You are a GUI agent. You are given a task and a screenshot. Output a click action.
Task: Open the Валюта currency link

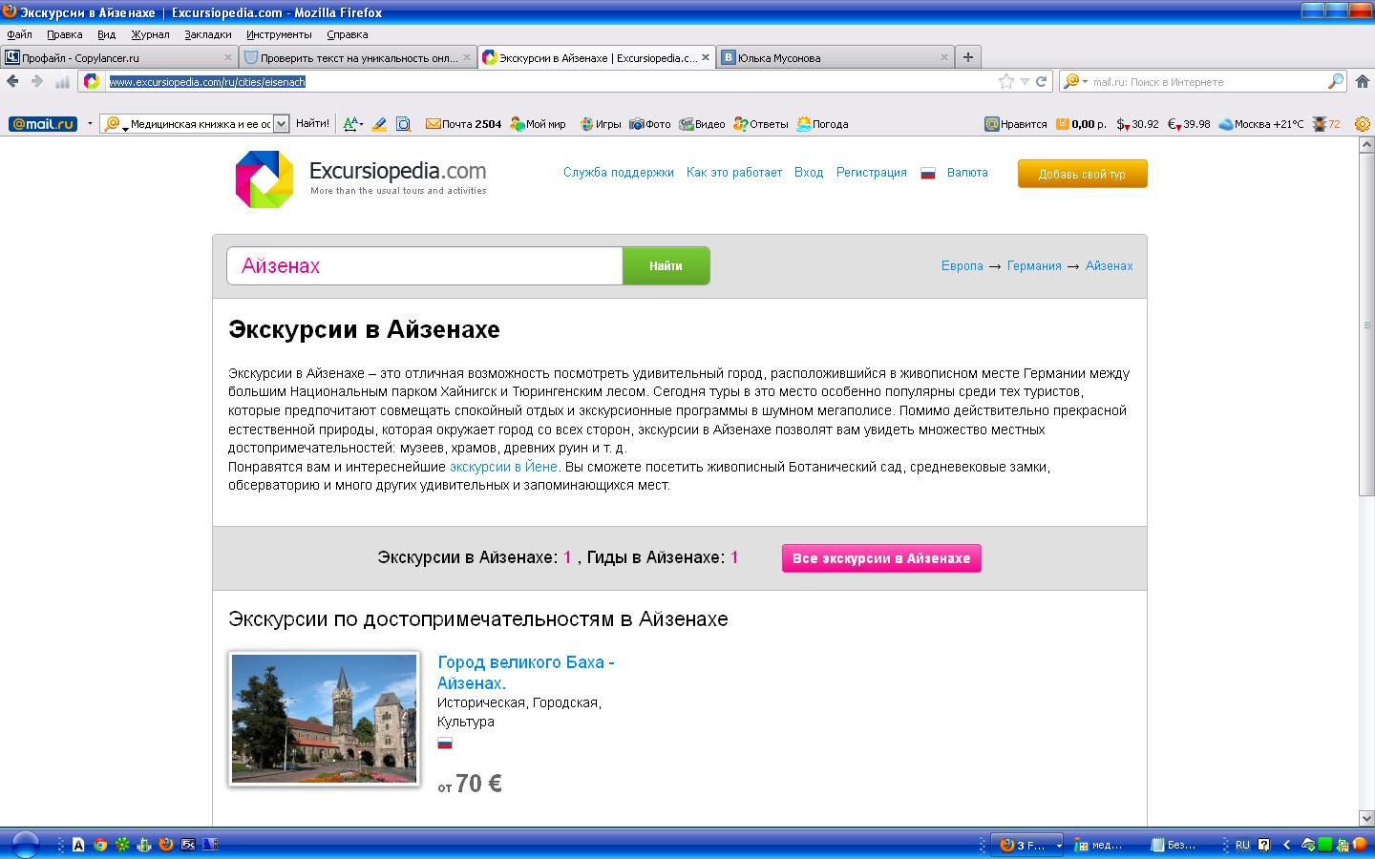(x=967, y=173)
